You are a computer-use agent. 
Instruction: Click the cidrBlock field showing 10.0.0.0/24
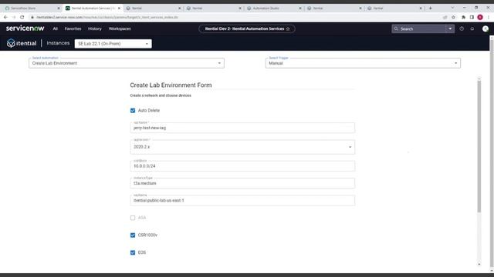pos(242,166)
